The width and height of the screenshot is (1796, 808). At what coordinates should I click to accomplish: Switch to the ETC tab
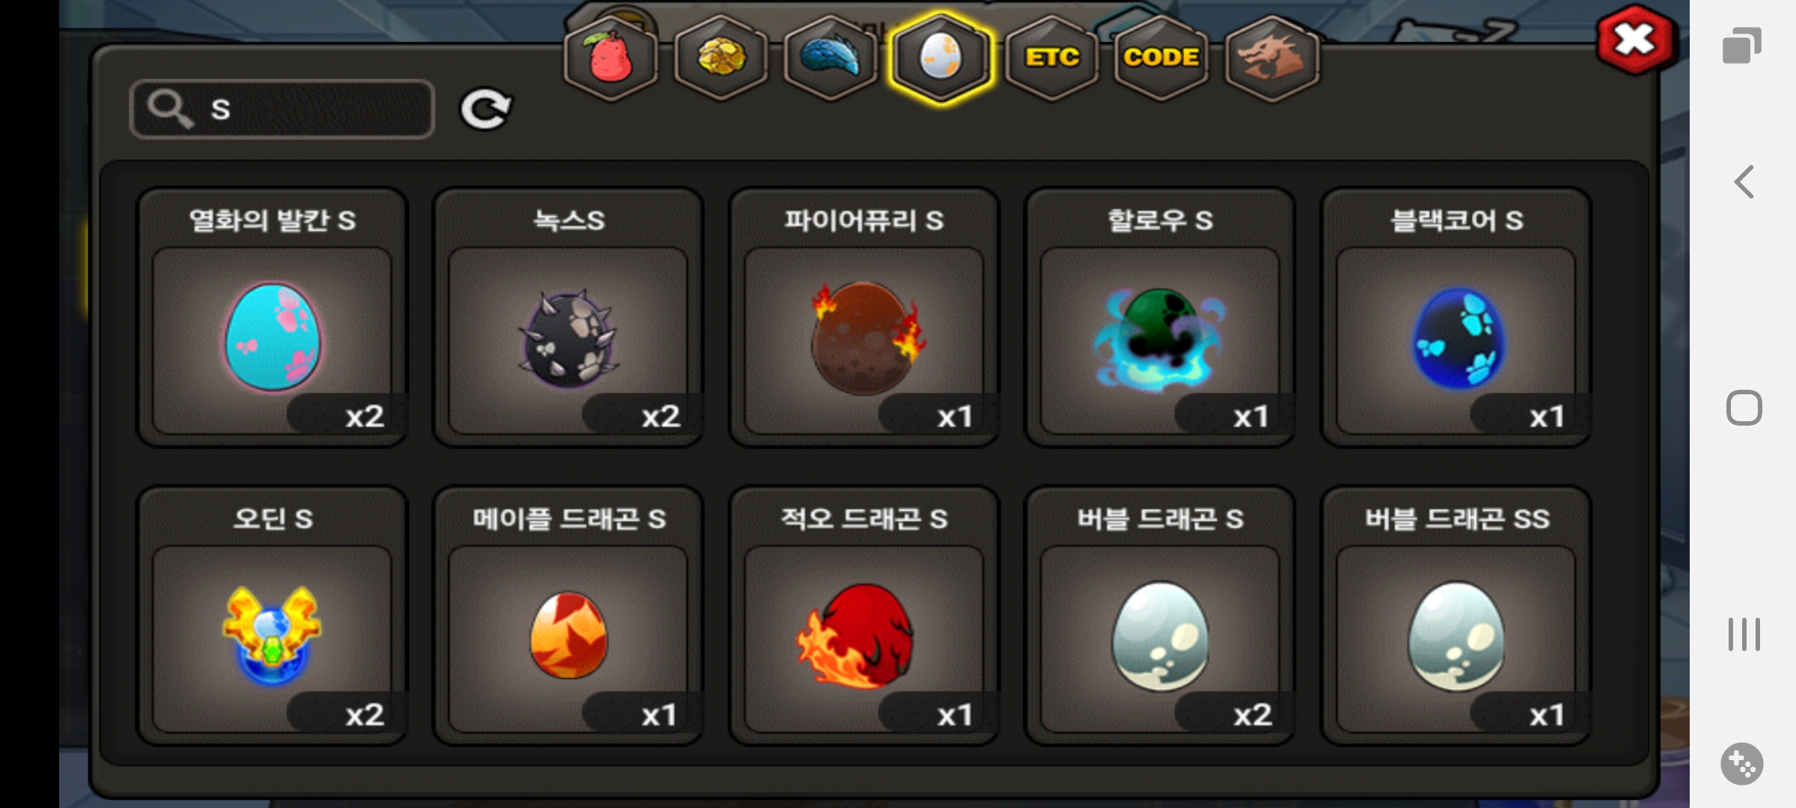[1051, 58]
